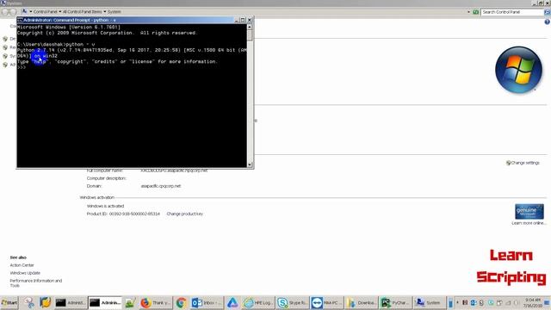Expand the dropdown arrow after 'Control Panel' breadcrumb
The image size is (551, 310).
60,12
